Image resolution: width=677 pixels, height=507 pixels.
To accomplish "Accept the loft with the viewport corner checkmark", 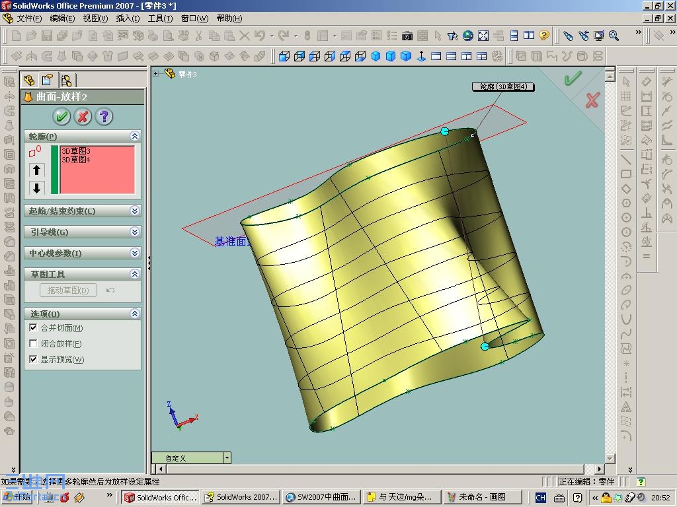I will click(573, 78).
